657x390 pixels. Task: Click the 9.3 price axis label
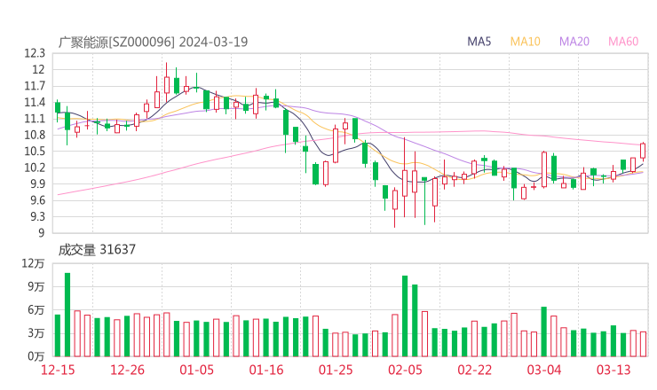point(36,217)
